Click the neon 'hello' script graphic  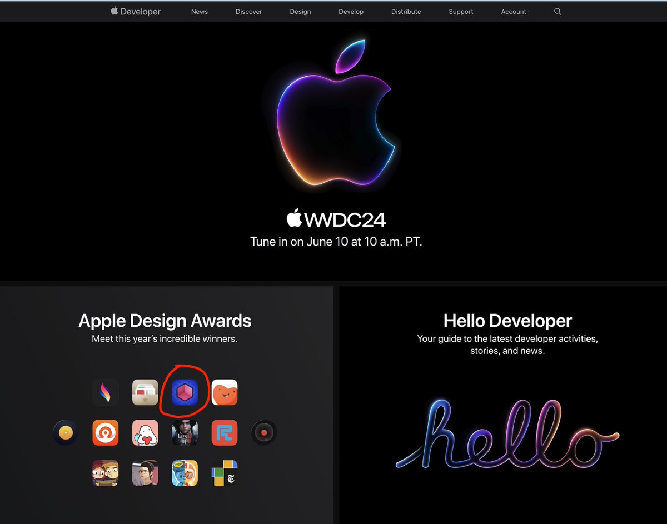(x=507, y=432)
